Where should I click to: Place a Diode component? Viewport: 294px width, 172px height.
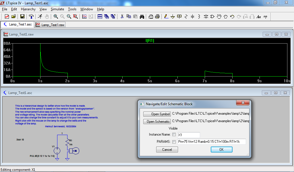coord(206,17)
